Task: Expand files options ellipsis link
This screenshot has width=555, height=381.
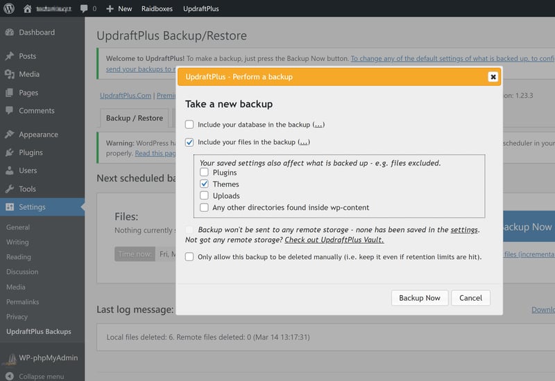Action: coord(303,142)
